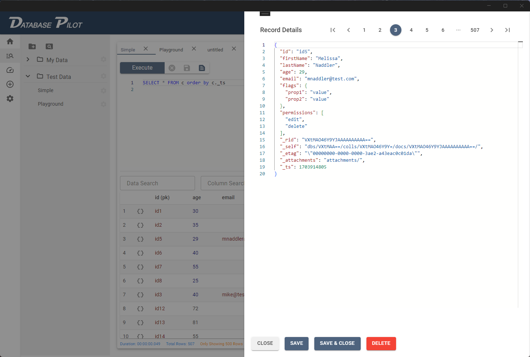Collapse the Test Data folder

[28, 76]
